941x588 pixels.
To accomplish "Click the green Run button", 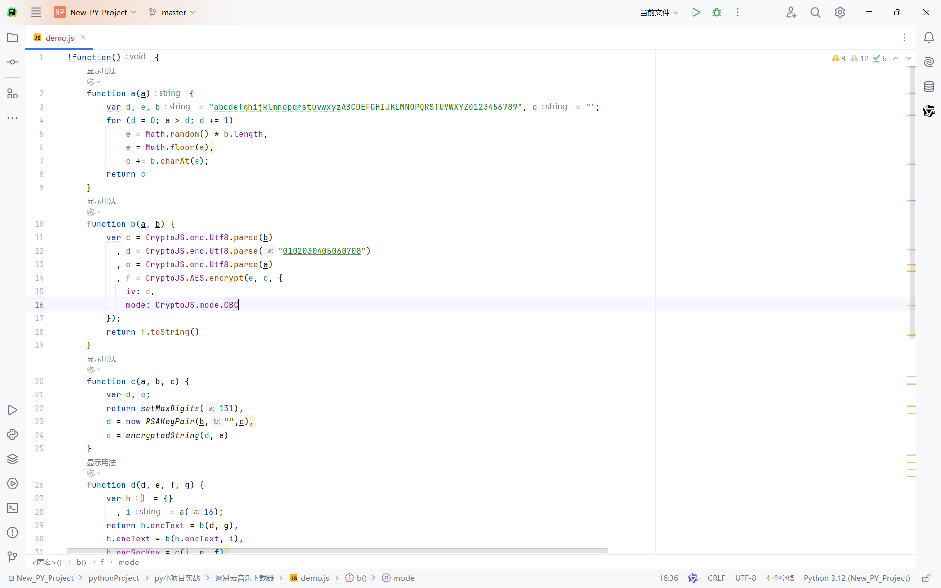I will [695, 12].
